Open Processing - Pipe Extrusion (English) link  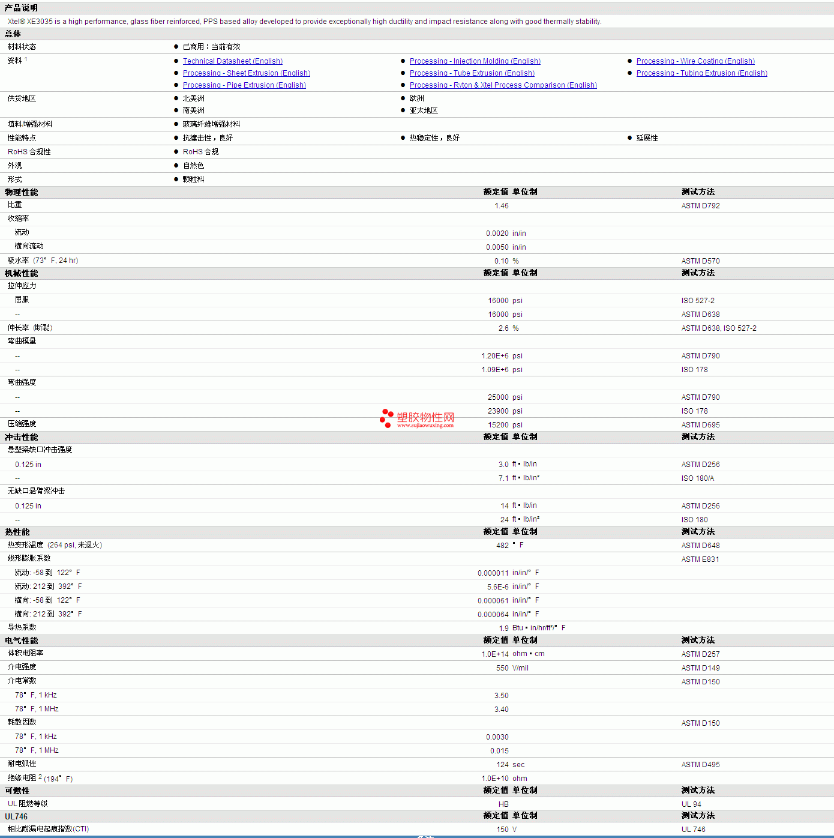click(244, 85)
